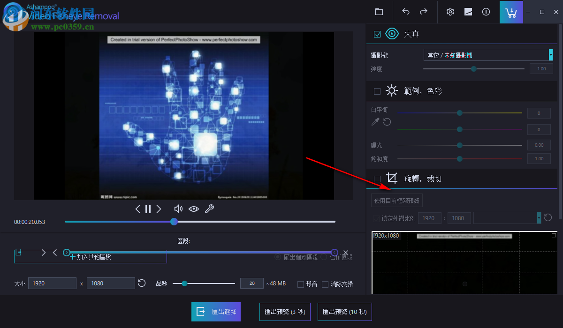Screen dimensions: 563x328
Task: Click the 匯出預覽 (3 秒) button
Action: (x=285, y=312)
